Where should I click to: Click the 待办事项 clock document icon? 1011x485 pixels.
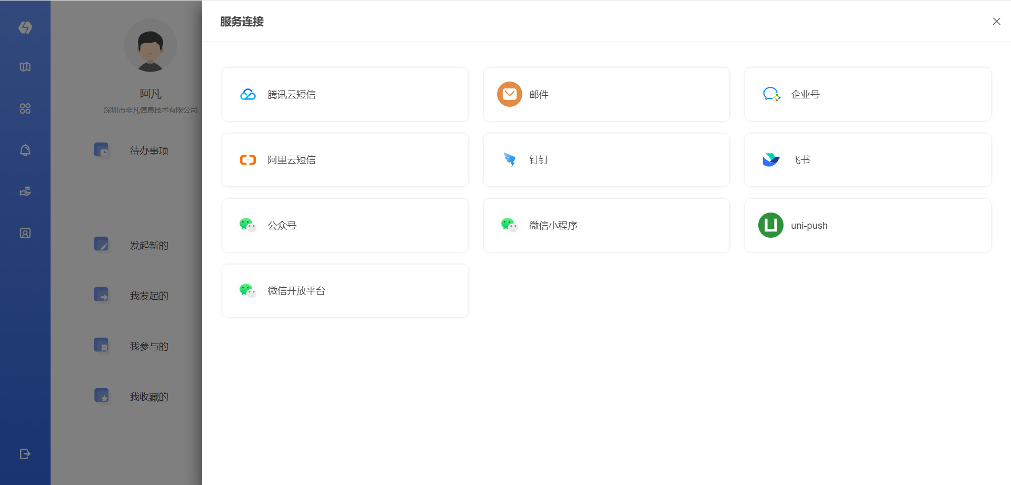point(102,150)
